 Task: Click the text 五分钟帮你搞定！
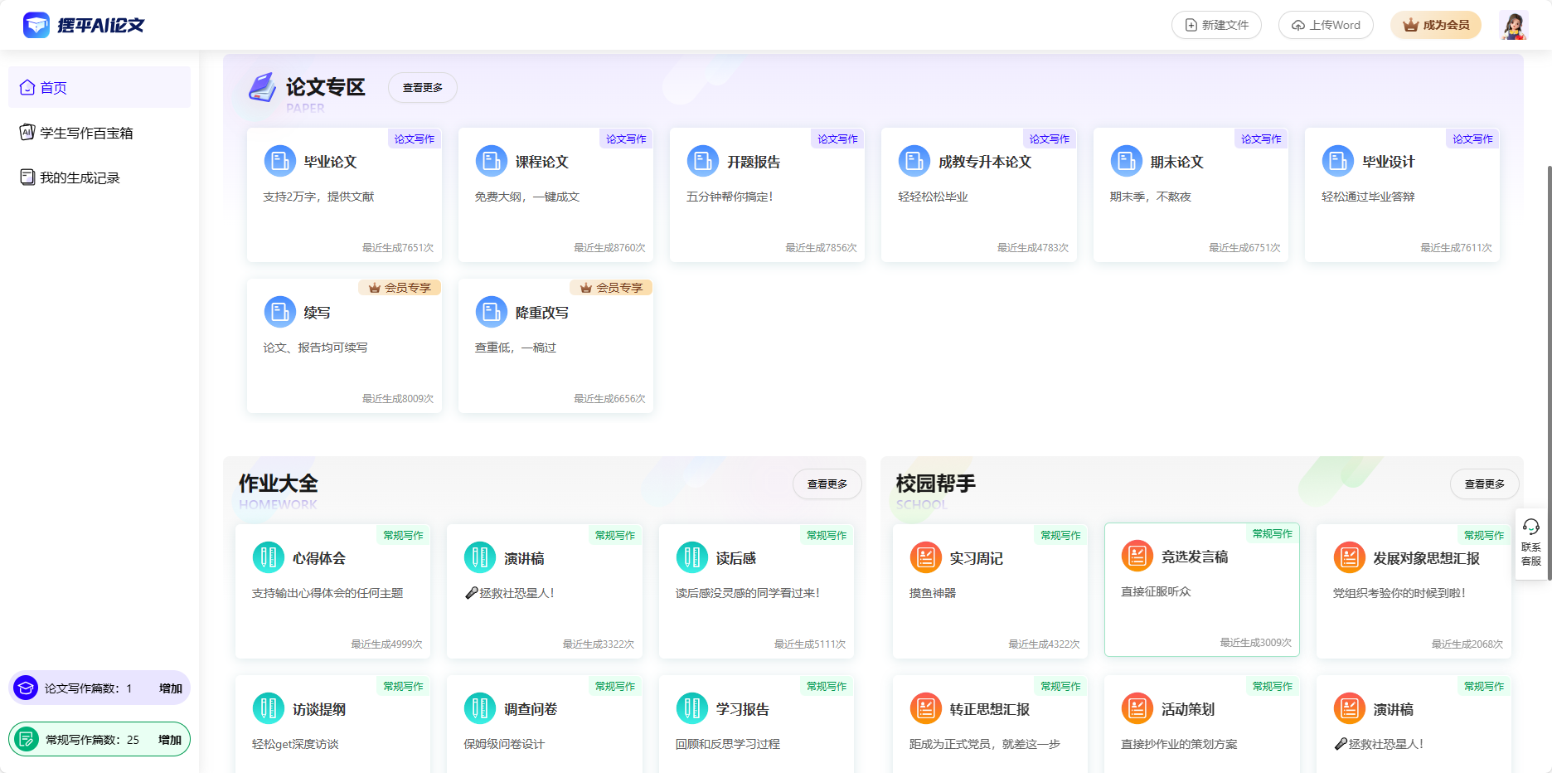(x=730, y=197)
